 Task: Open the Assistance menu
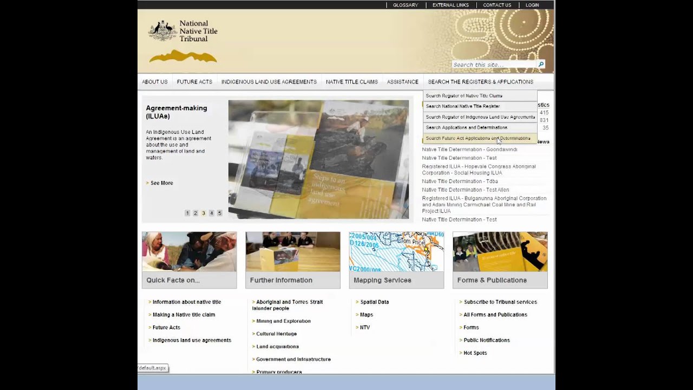(x=403, y=82)
